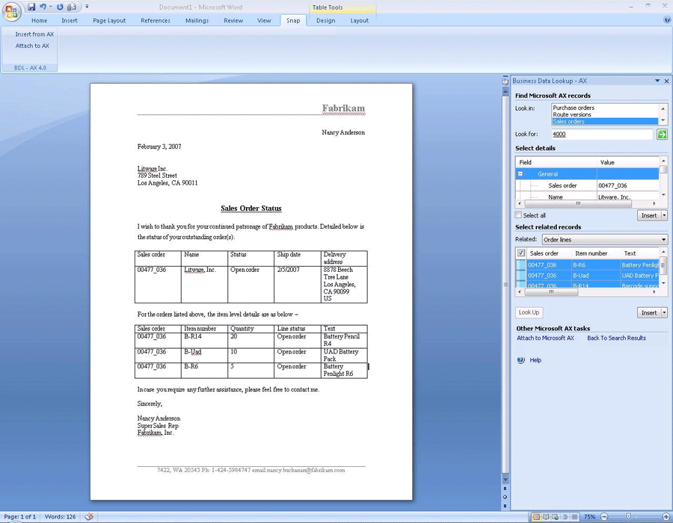Click Insert from AX command
The height and width of the screenshot is (523, 673).
point(34,34)
